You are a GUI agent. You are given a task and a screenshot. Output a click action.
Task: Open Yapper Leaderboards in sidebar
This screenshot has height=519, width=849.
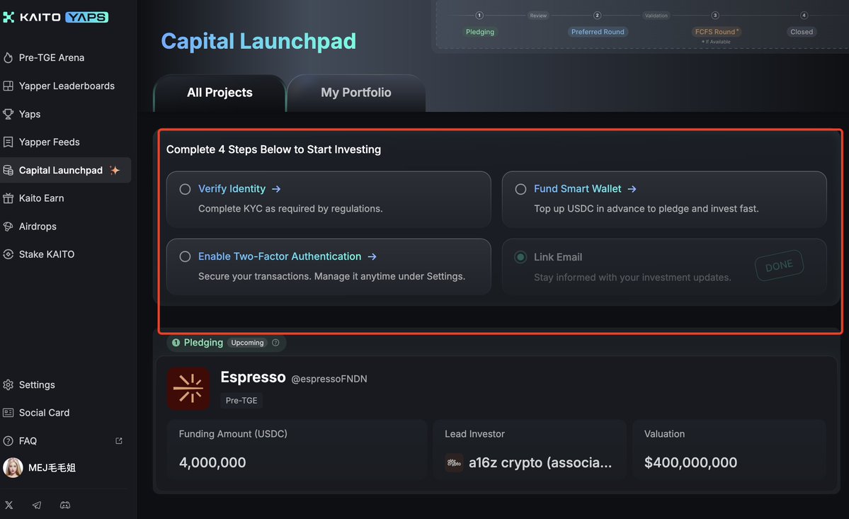click(66, 86)
